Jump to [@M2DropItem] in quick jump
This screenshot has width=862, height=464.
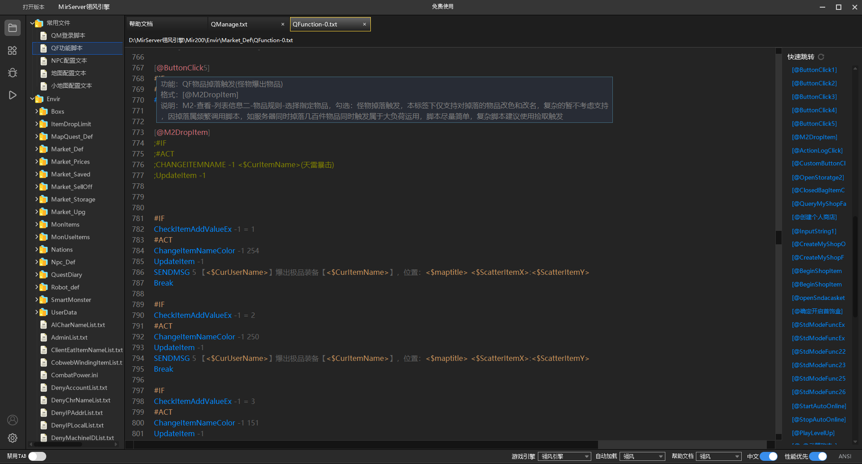[x=814, y=137]
